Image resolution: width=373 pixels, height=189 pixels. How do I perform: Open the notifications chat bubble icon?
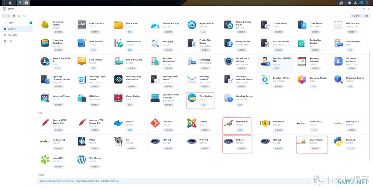pyautogui.click(x=349, y=3)
